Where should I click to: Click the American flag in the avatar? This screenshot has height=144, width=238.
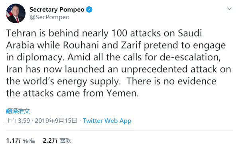(9, 12)
